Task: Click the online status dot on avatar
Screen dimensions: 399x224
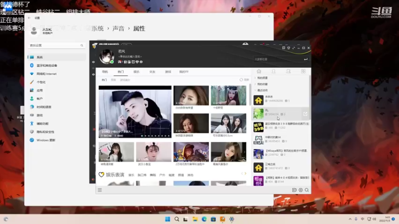Action: 112,62
